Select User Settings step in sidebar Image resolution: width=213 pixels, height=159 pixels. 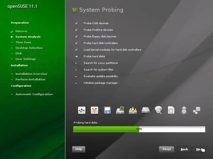pyautogui.click(x=26, y=59)
